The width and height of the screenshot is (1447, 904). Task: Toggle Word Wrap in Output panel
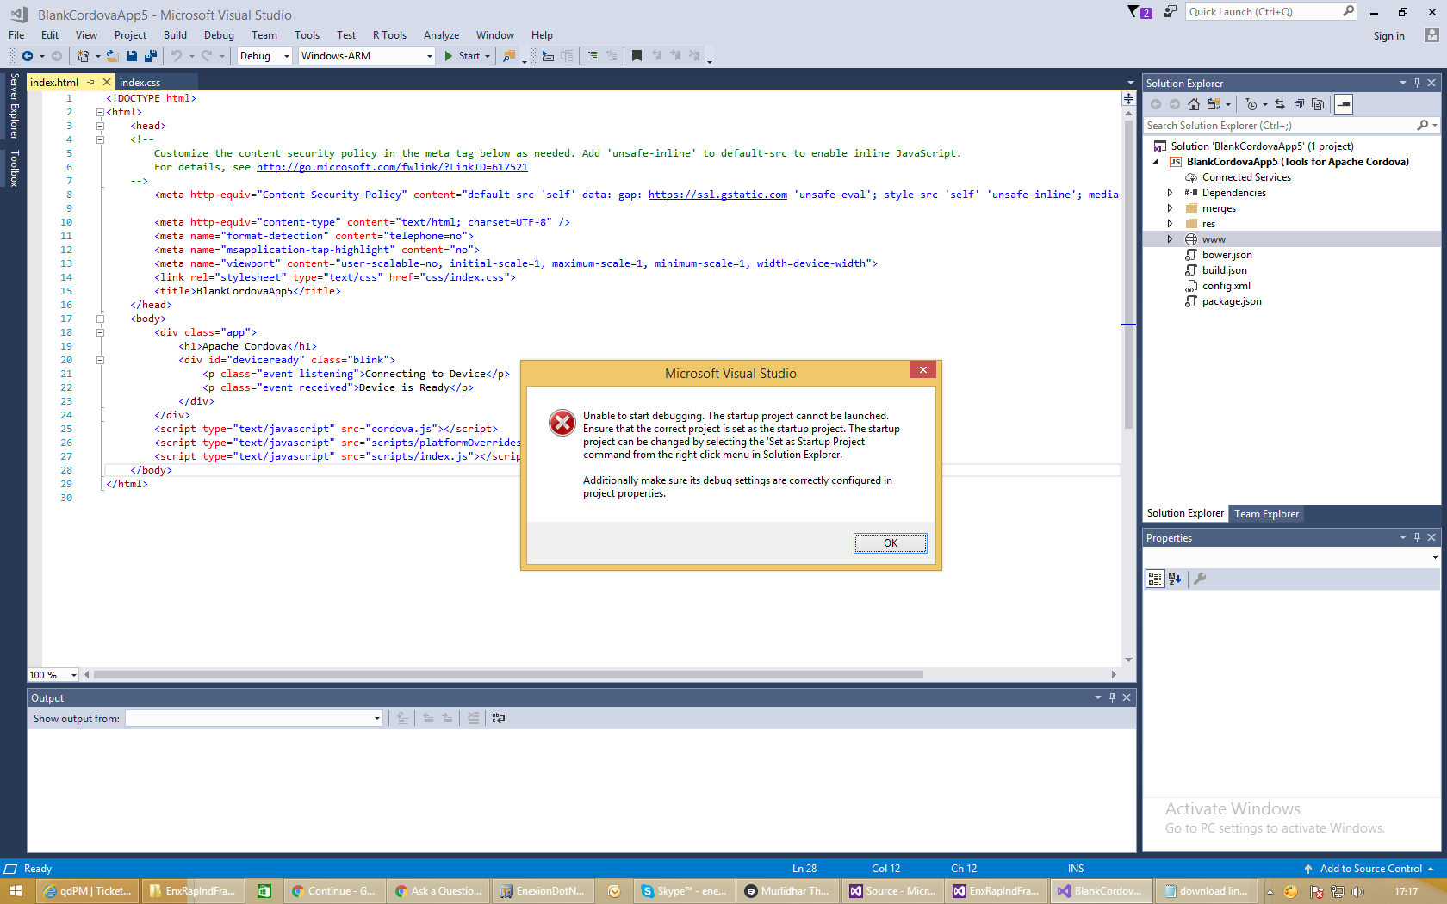499,718
